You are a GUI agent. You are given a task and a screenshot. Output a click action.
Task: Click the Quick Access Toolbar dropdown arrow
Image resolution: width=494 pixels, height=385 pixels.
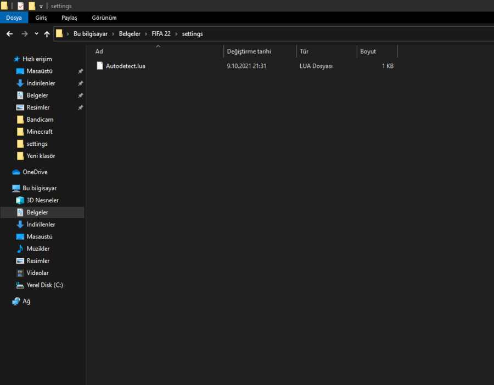click(41, 6)
